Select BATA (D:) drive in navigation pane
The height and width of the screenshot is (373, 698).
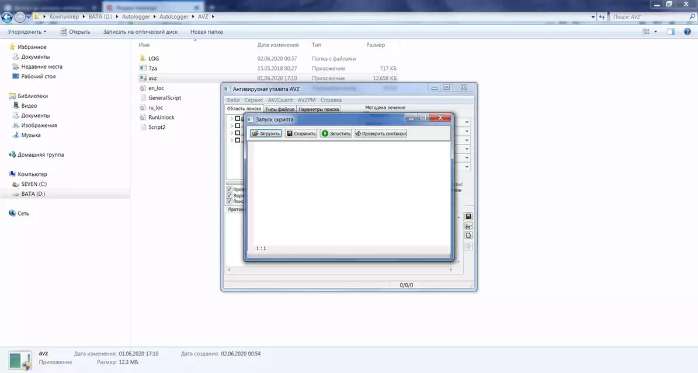tap(33, 193)
